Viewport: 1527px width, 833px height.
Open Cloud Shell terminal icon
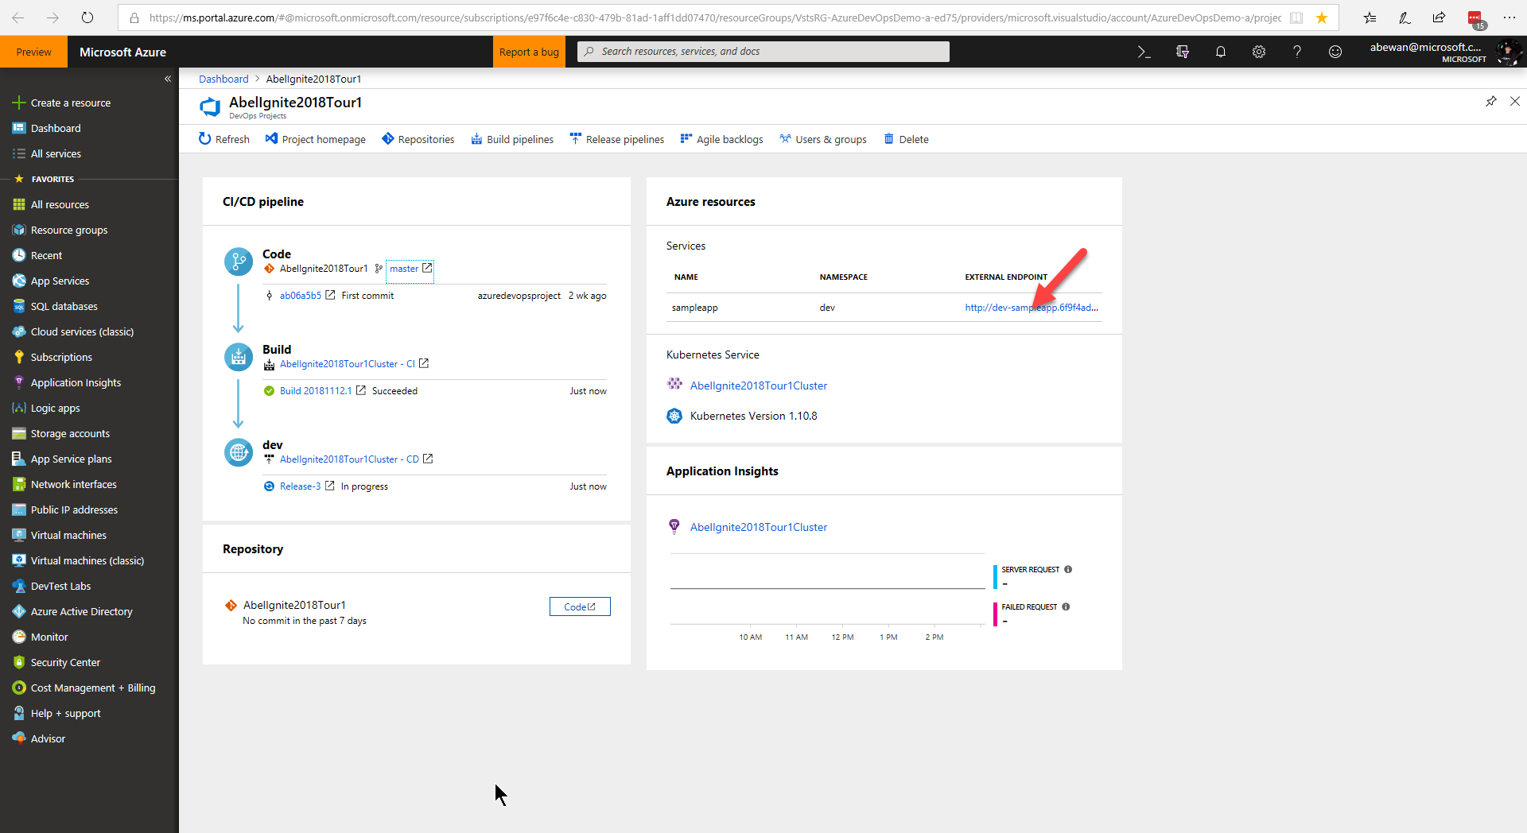[x=1144, y=52]
